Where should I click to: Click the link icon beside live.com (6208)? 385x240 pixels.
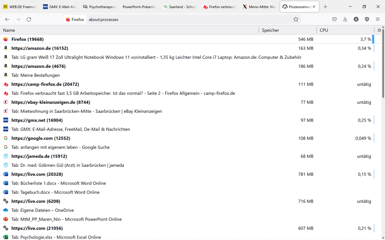[6, 201]
